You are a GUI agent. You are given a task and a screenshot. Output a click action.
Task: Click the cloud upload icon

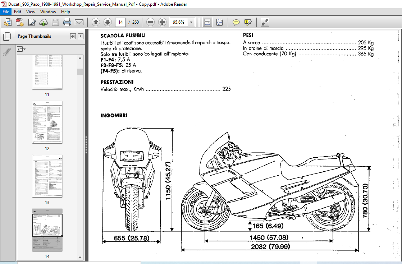43,22
